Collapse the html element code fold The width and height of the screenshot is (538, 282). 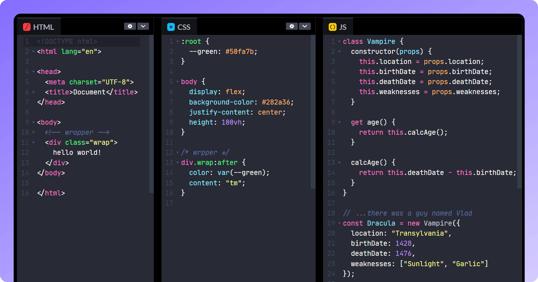point(33,51)
